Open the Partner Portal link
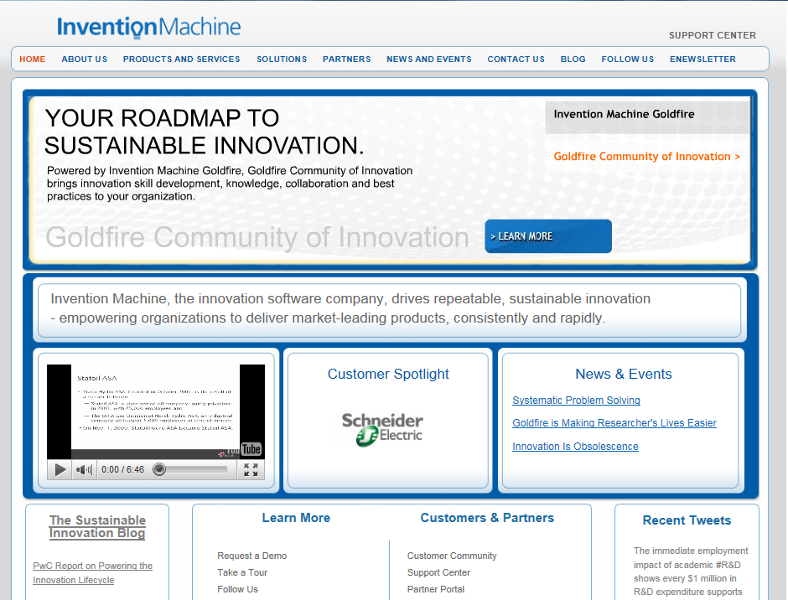Screen dimensions: 788x600 (x=436, y=589)
